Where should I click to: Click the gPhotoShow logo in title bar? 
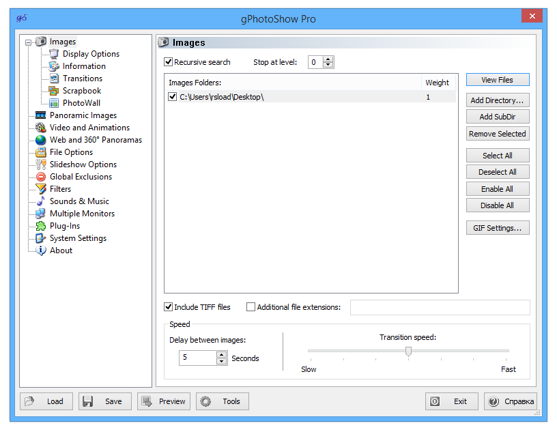(22, 18)
